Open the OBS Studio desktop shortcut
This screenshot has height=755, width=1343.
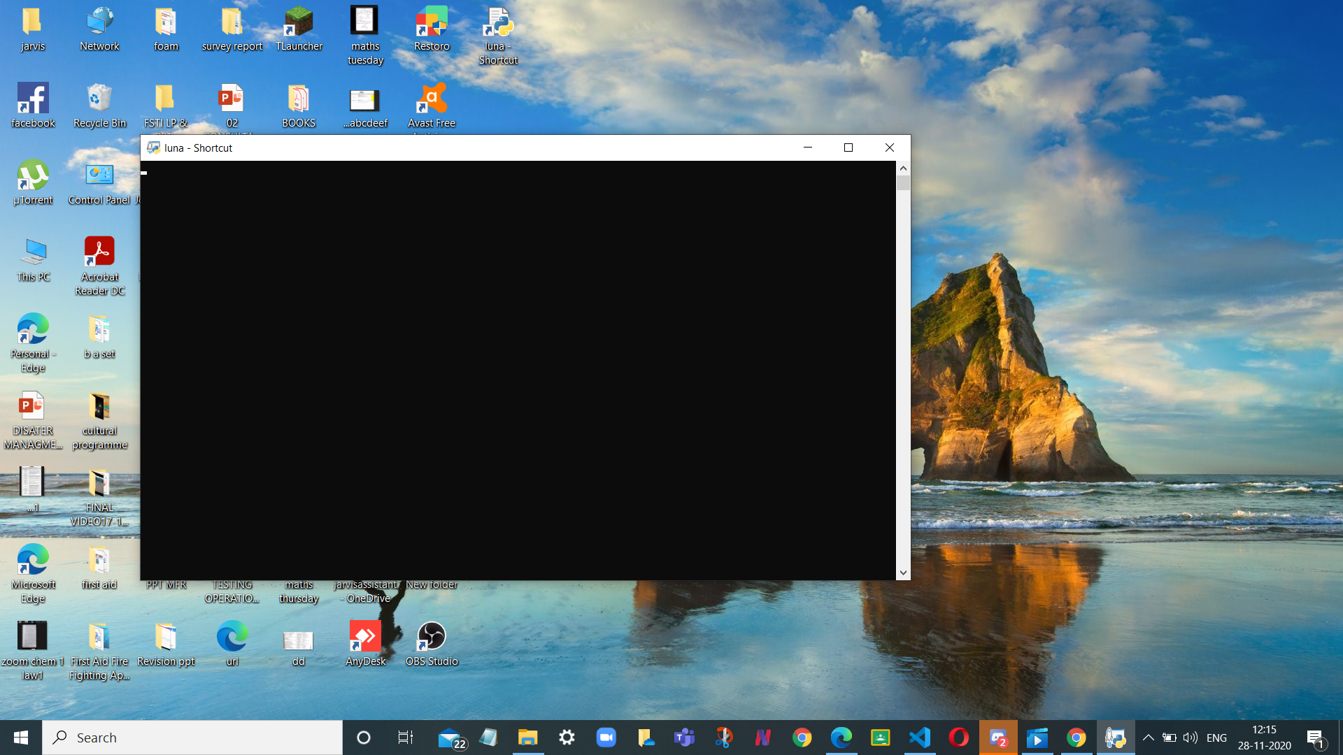point(432,642)
